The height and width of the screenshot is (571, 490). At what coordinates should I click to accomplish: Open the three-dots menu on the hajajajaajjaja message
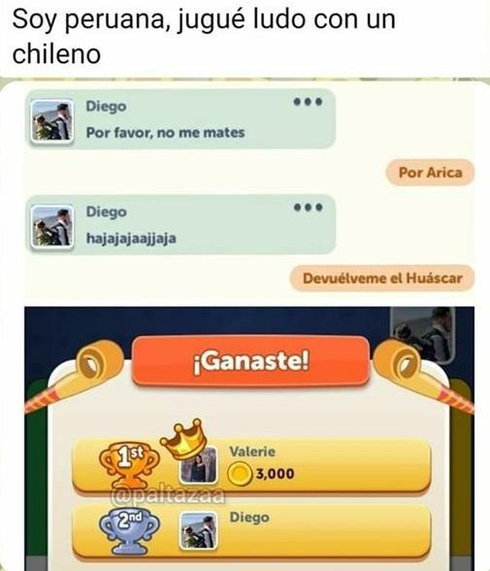pyautogui.click(x=309, y=207)
